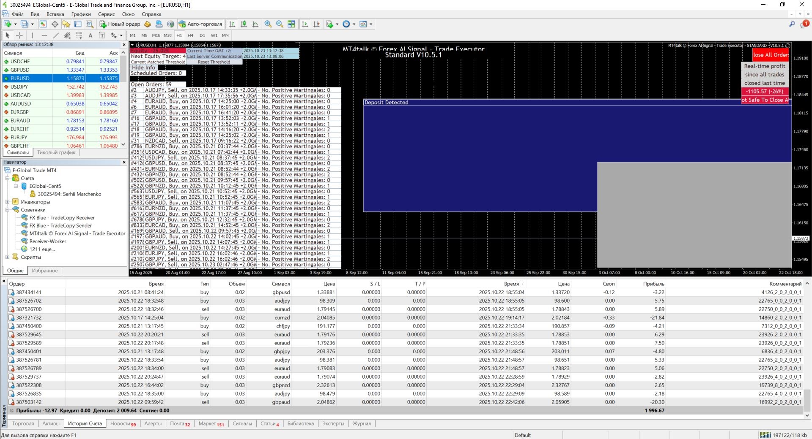The width and height of the screenshot is (812, 439).
Task: Collapse the Советники tree node
Action: pos(7,210)
